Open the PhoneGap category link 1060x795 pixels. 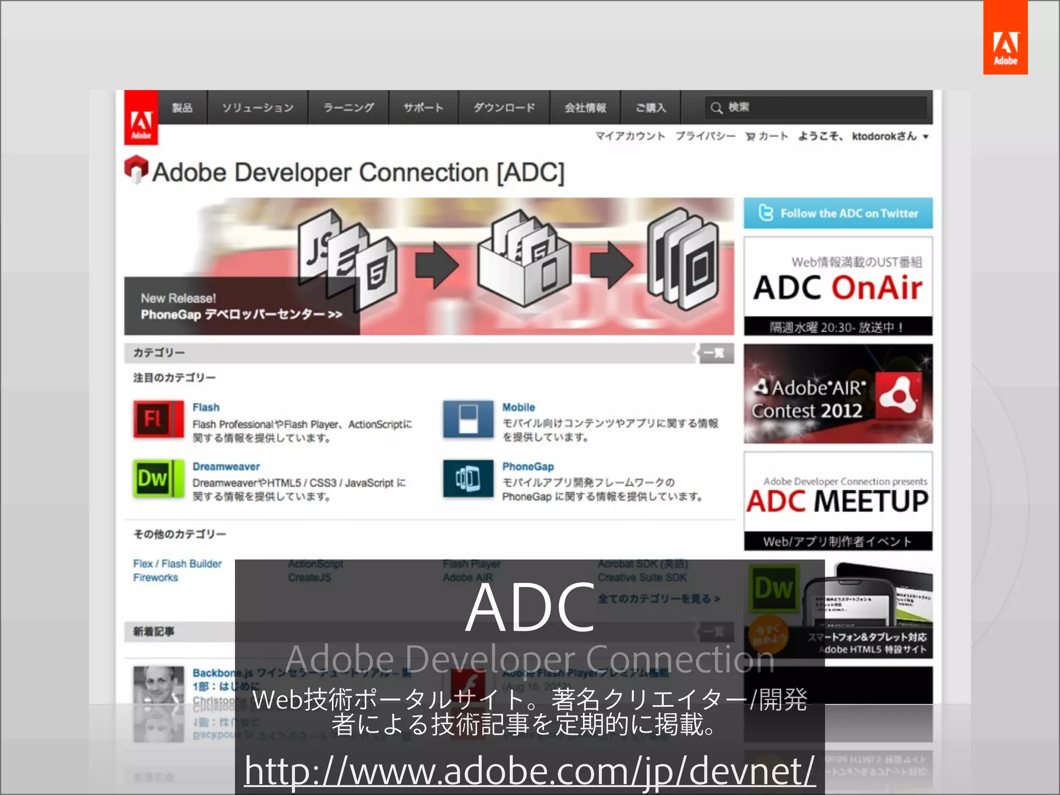(528, 466)
